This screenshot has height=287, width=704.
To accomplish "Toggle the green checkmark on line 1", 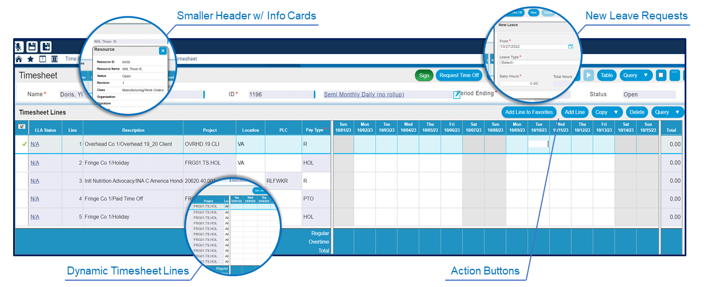I will click(x=23, y=144).
